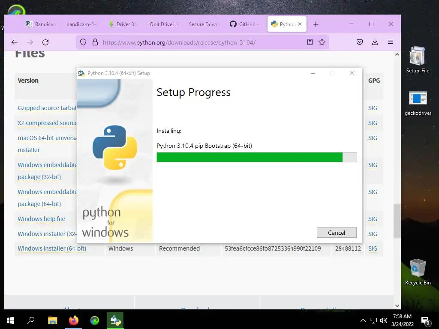Bookmark this page with the star icon
The height and width of the screenshot is (329, 439).
pyautogui.click(x=322, y=42)
